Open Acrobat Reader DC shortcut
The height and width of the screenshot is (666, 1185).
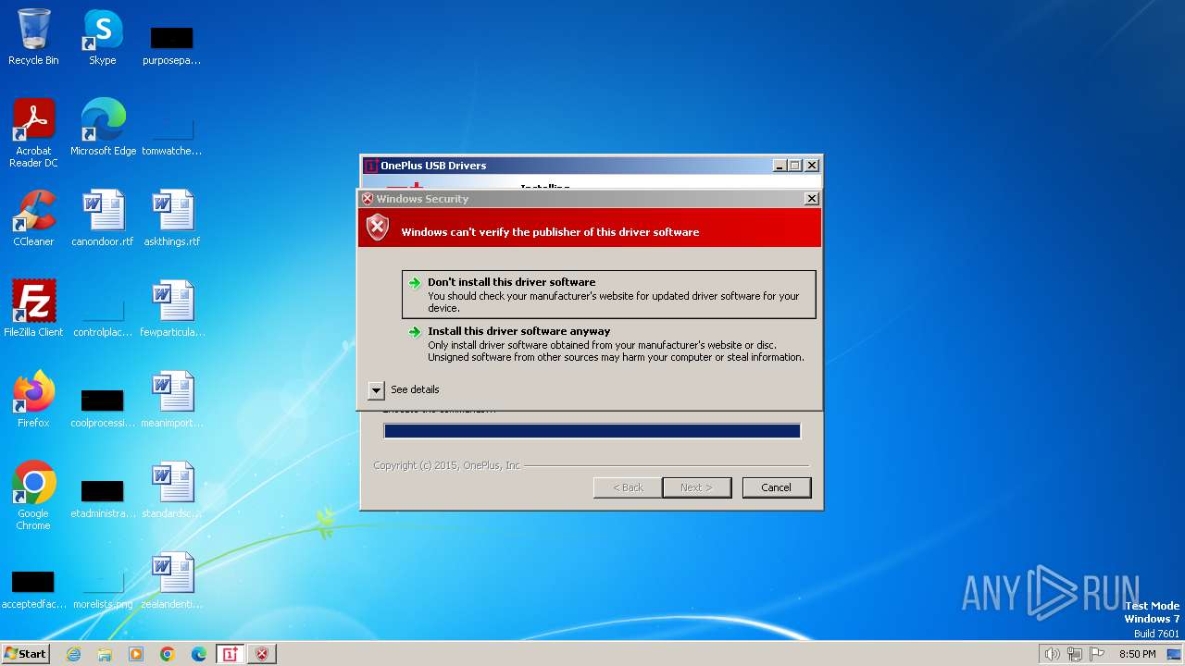33,133
